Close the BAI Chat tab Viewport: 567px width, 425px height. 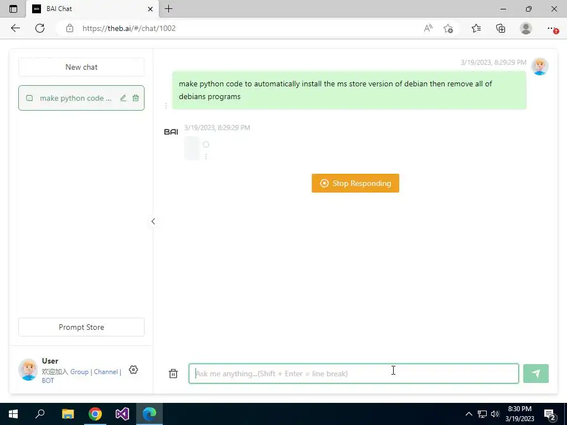click(151, 9)
